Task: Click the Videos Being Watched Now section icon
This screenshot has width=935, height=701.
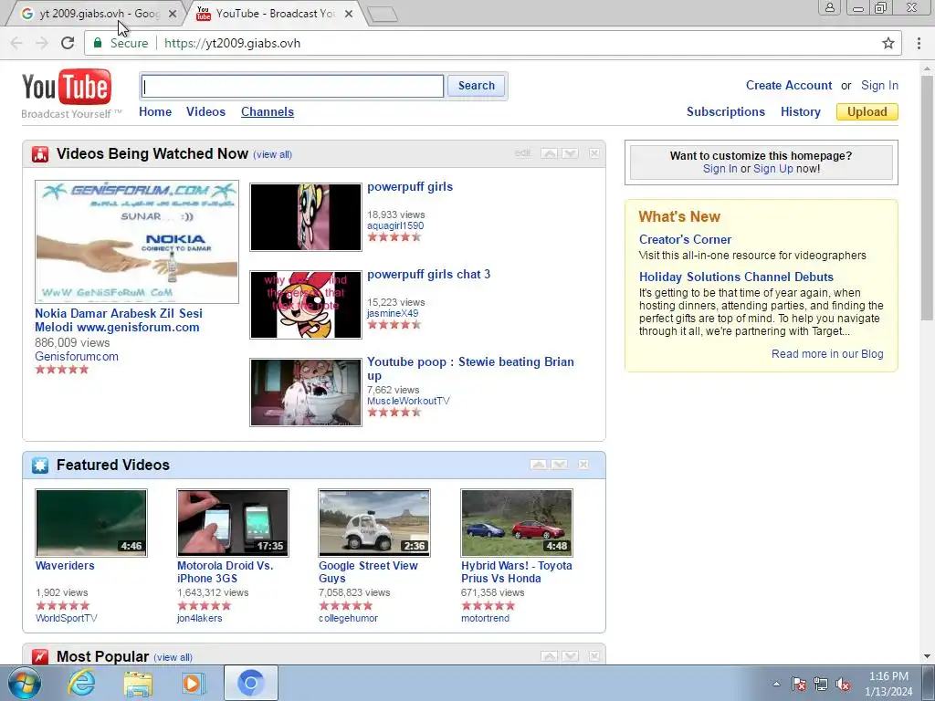Action: (40, 154)
